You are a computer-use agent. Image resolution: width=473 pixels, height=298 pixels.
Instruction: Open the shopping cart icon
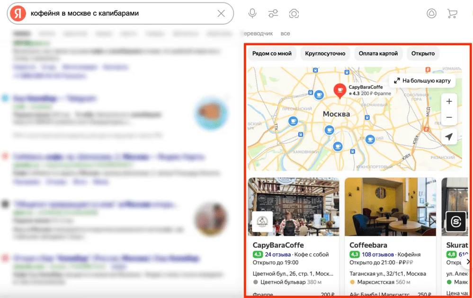pyautogui.click(x=452, y=14)
